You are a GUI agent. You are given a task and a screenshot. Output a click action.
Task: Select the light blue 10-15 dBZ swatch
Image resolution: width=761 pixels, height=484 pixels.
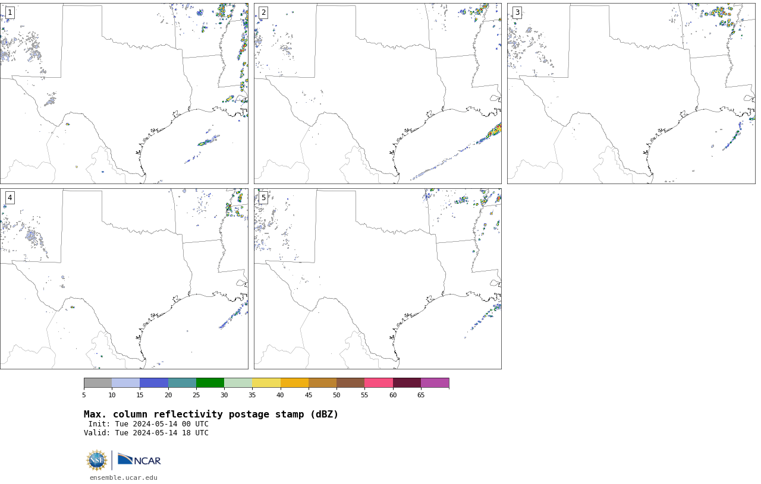(126, 382)
